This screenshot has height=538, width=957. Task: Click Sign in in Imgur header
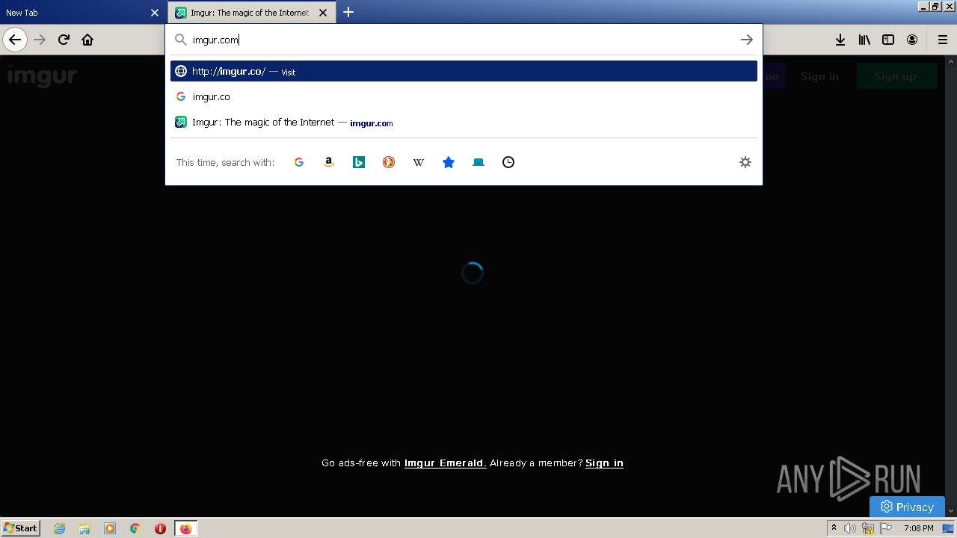click(819, 76)
